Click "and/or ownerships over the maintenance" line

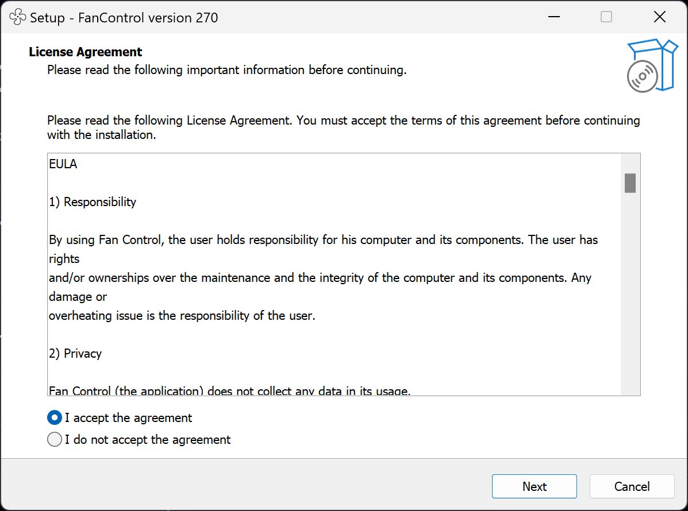pos(320,278)
